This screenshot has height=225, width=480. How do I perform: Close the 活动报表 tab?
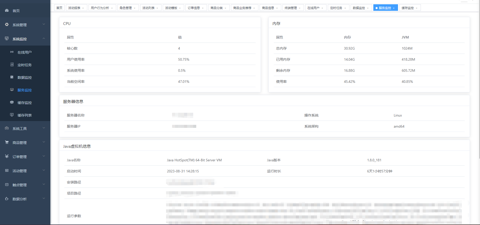(x=83, y=8)
